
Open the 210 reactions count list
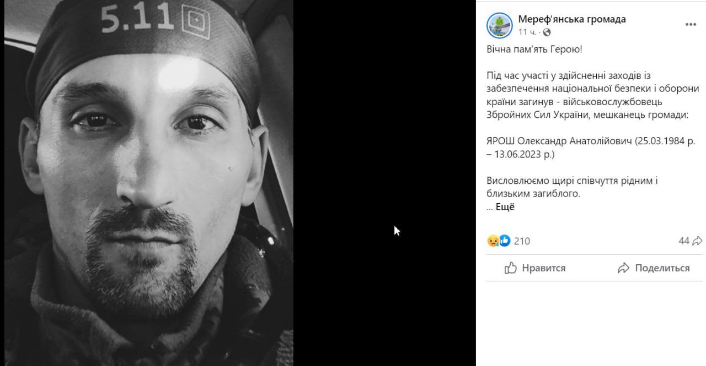(x=522, y=241)
